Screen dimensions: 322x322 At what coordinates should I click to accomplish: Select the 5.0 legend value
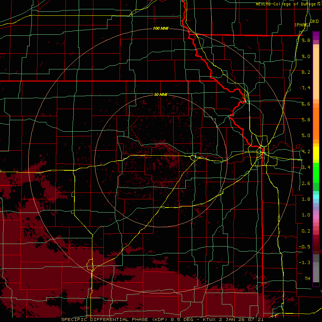pos(306,136)
